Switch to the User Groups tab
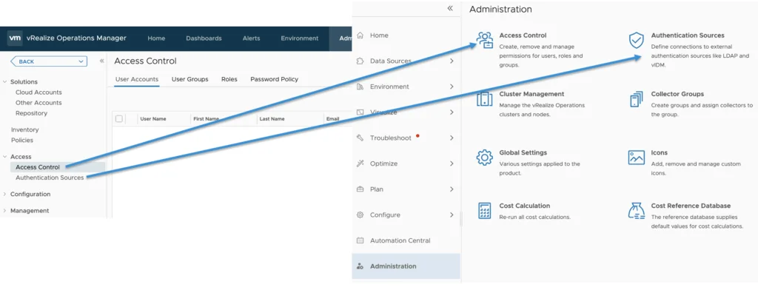Image resolution: width=758 pixels, height=290 pixels. click(190, 79)
